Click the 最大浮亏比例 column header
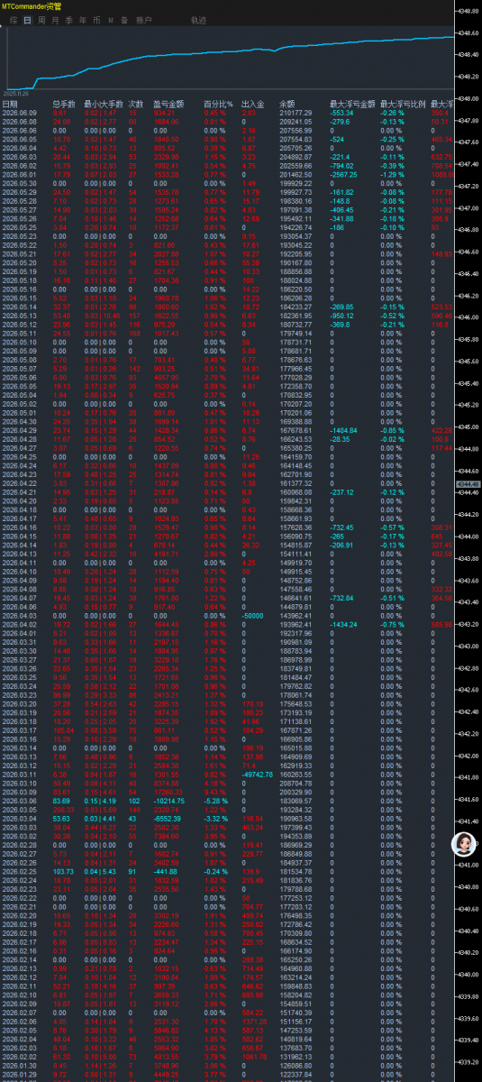482x1082 pixels. pyautogui.click(x=403, y=105)
